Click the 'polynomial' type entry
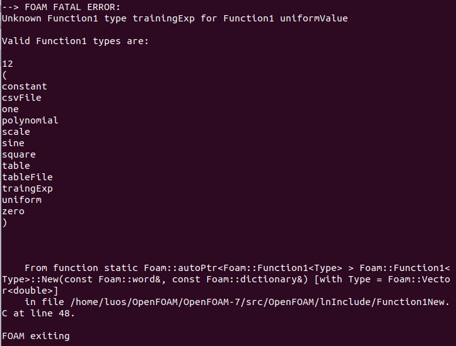 (30, 120)
